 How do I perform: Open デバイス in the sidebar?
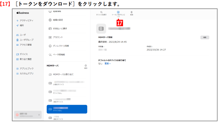click(22, 54)
